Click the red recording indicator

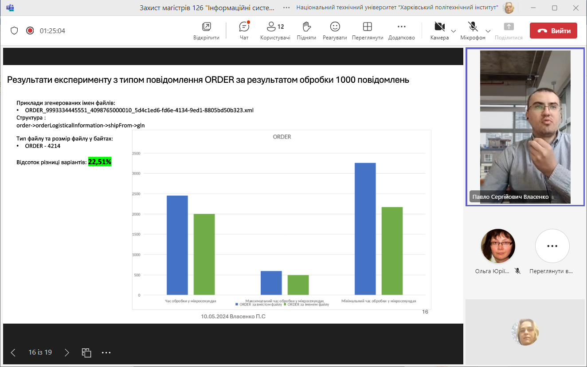click(x=30, y=31)
